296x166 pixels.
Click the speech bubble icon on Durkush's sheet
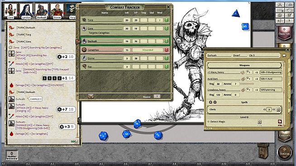(x=284, y=55)
